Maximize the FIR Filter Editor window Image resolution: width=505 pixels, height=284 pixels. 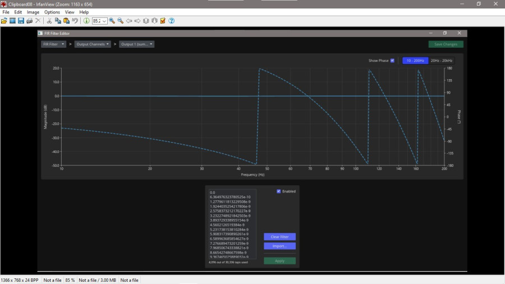(x=445, y=33)
